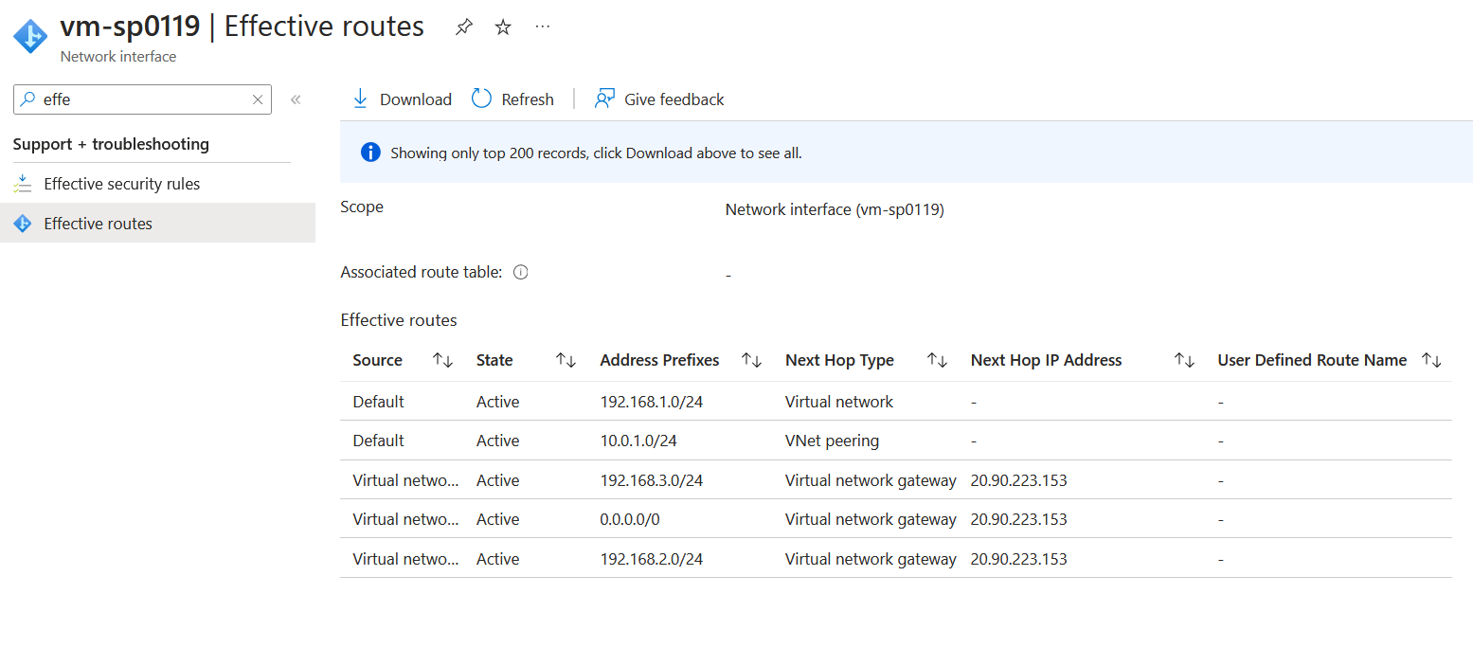Clear the menu search box text
Viewport: 1473px width, 666px height.
coord(257,99)
